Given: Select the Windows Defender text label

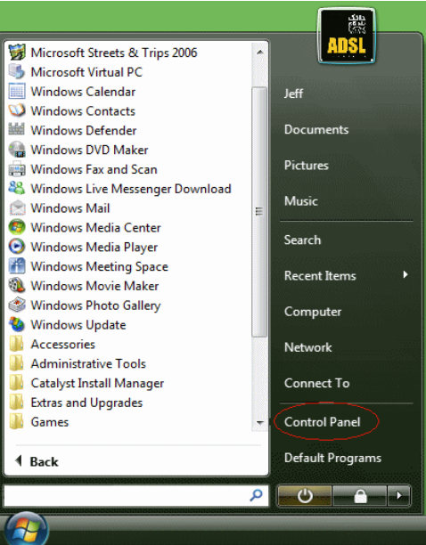Looking at the screenshot, I should click(x=84, y=130).
